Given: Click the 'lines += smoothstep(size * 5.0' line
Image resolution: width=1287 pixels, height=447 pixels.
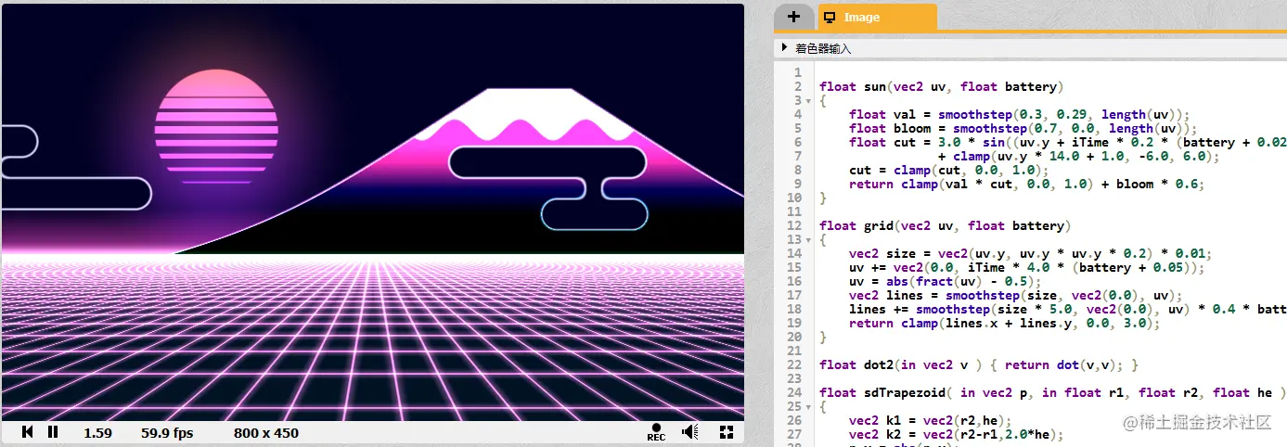Looking at the screenshot, I should 1068,310.
